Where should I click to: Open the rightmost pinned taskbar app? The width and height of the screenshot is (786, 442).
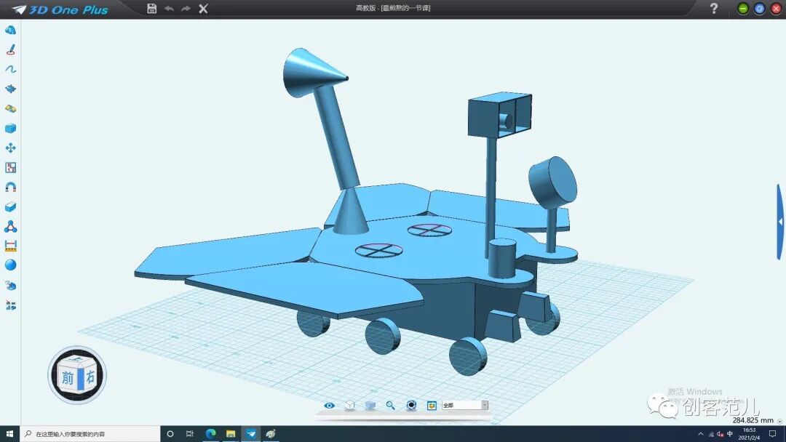coord(271,434)
